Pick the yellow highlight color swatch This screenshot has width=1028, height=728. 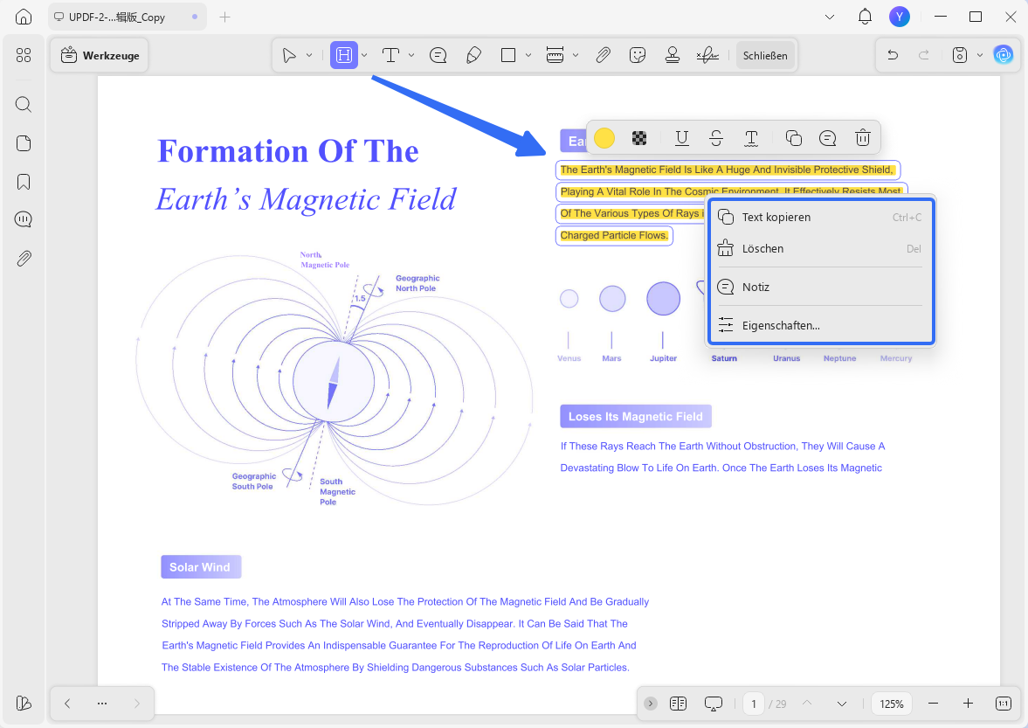coord(604,138)
